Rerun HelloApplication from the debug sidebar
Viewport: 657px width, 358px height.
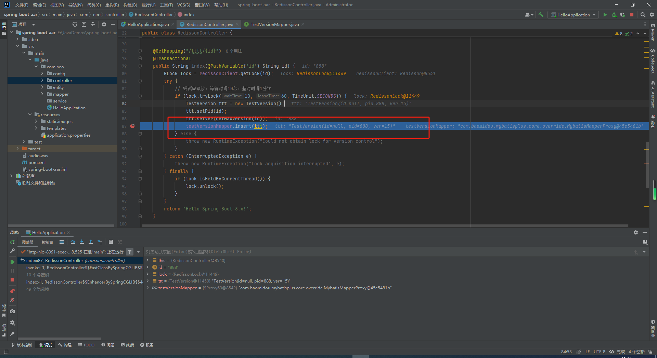pos(12,242)
